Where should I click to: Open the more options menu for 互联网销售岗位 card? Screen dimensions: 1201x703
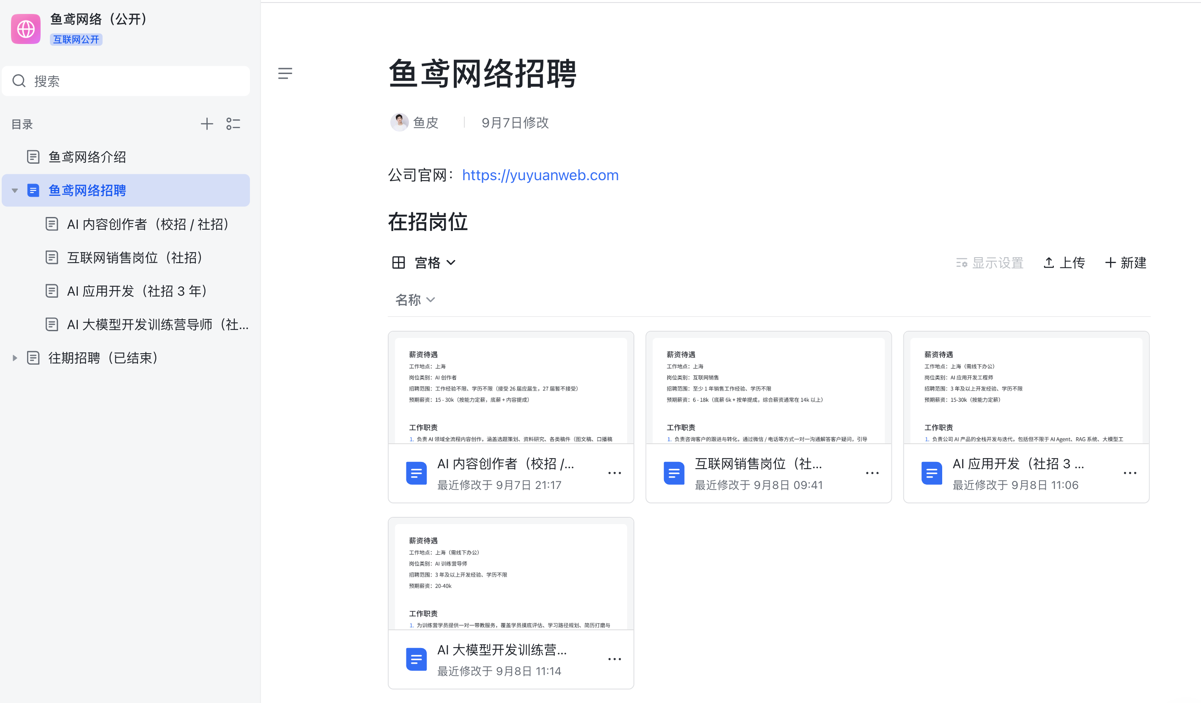[x=872, y=473]
